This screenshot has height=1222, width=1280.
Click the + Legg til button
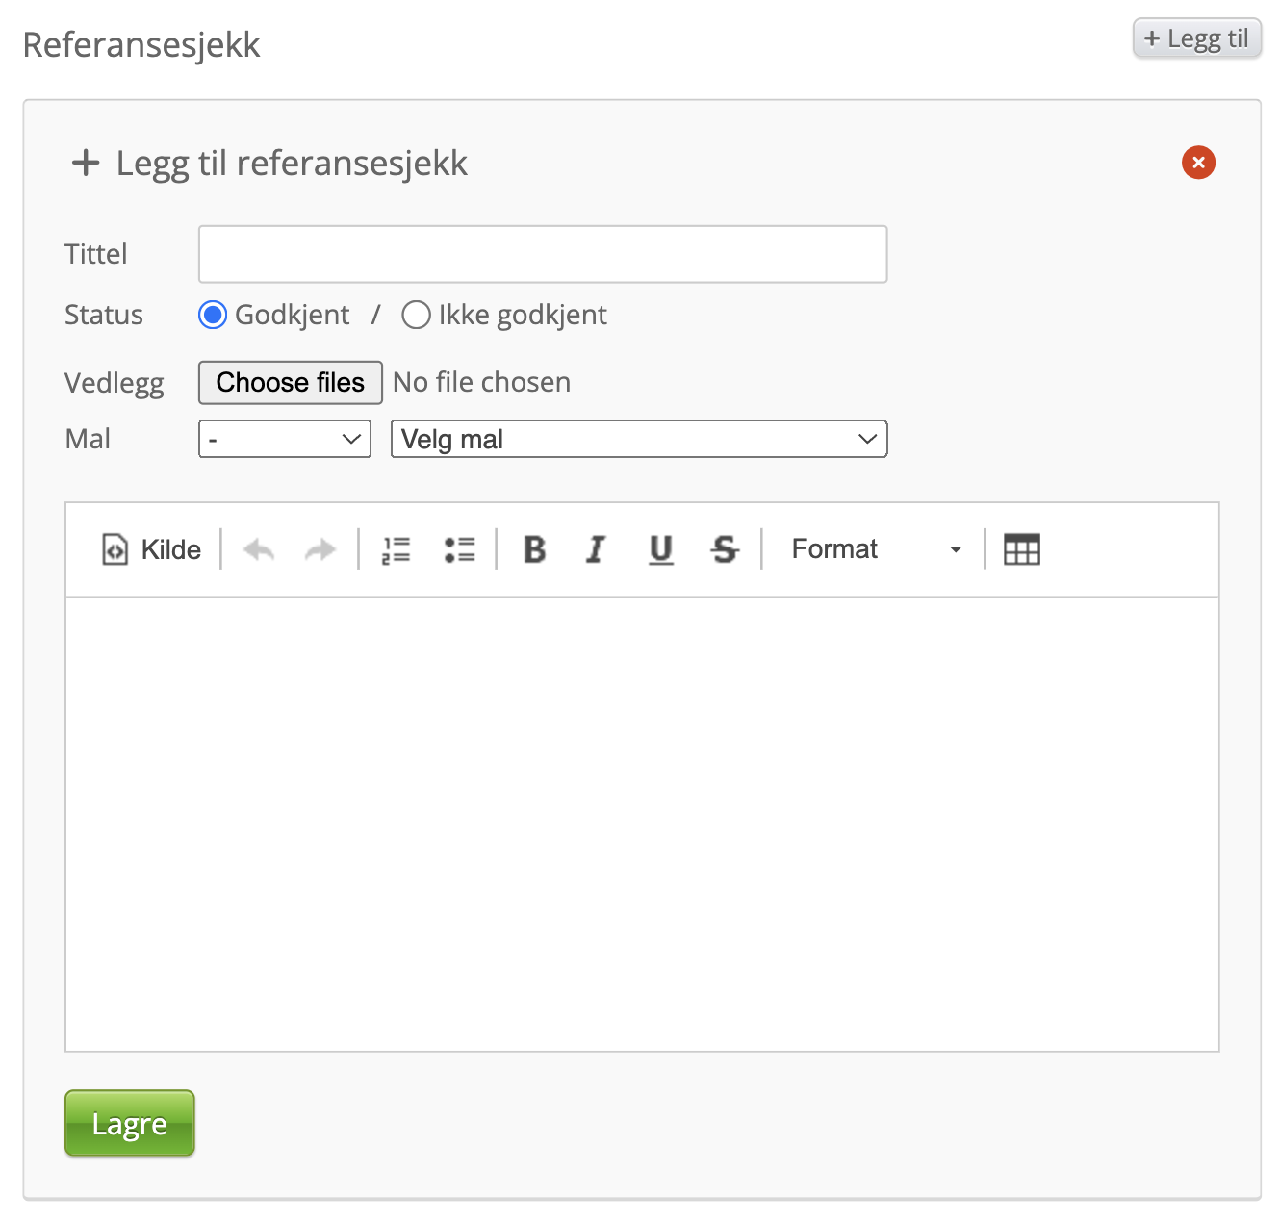[1196, 39]
